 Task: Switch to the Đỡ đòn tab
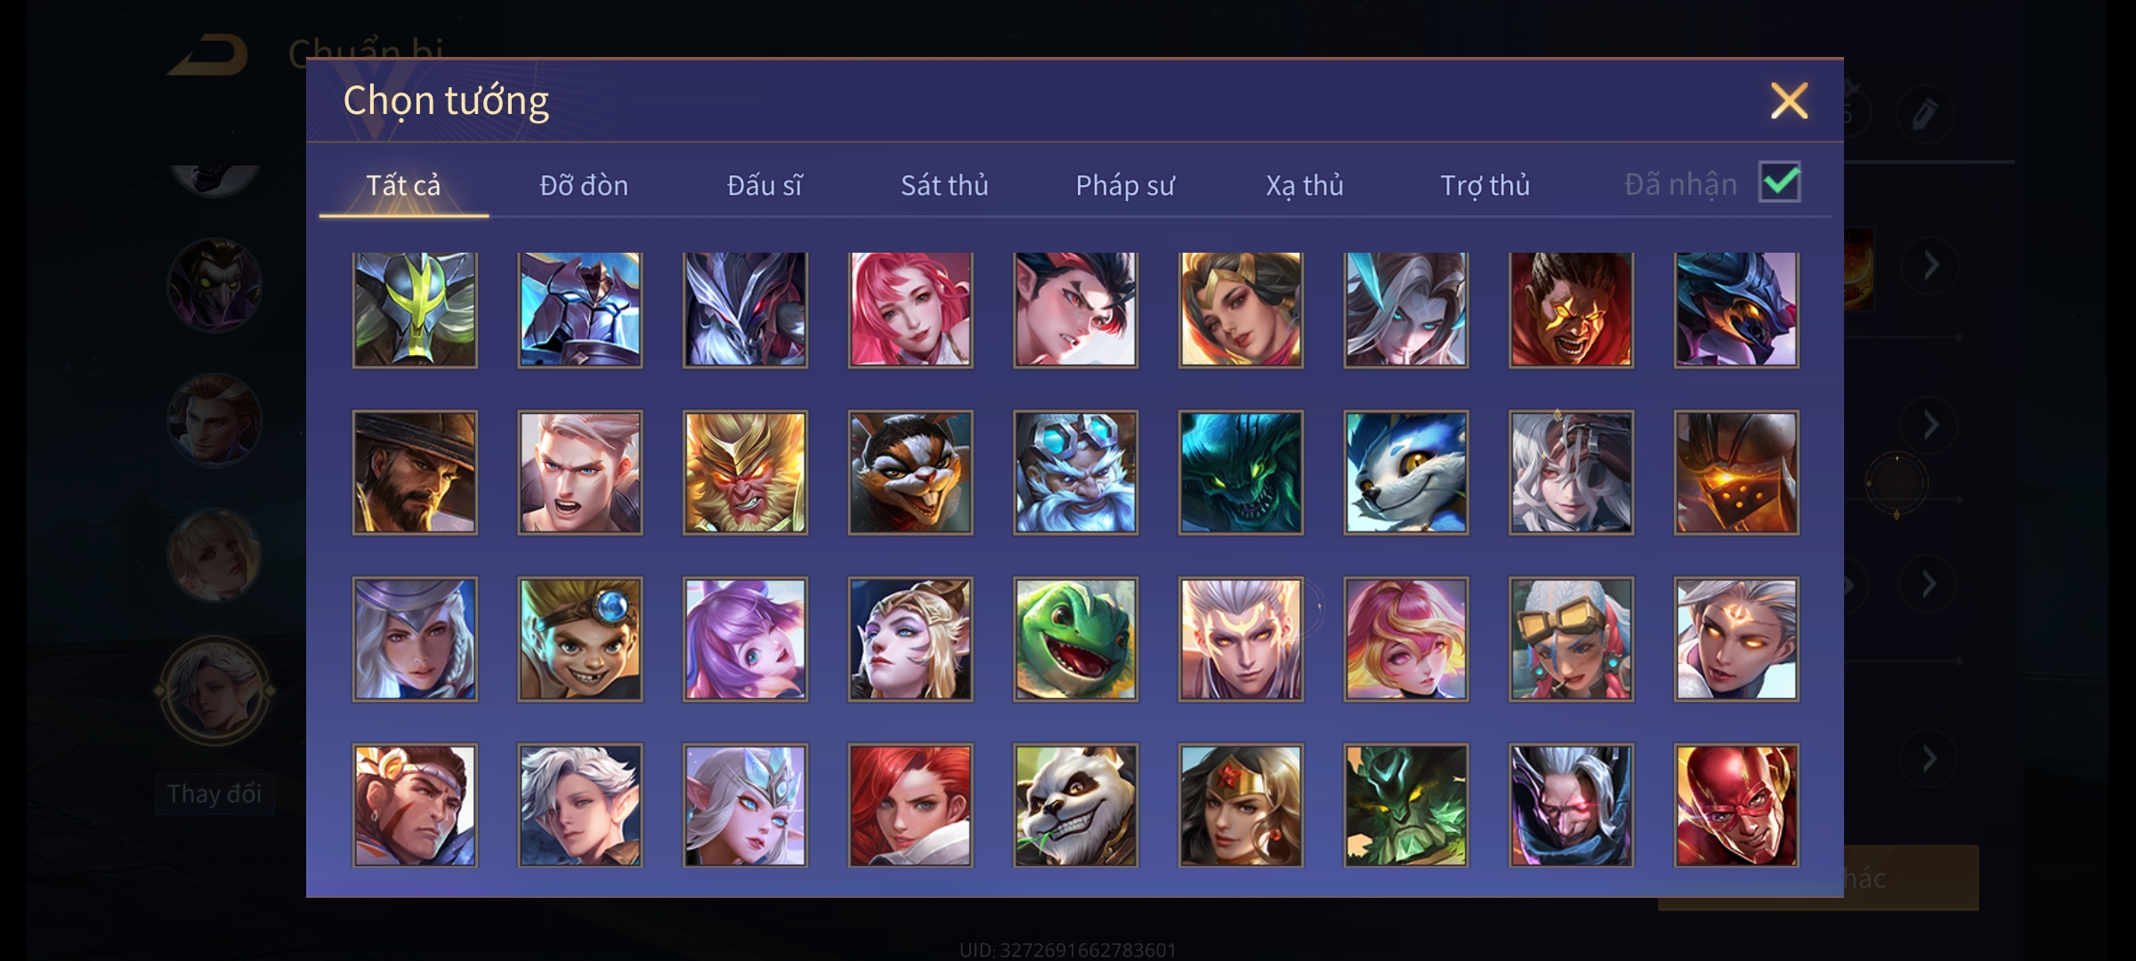[584, 185]
